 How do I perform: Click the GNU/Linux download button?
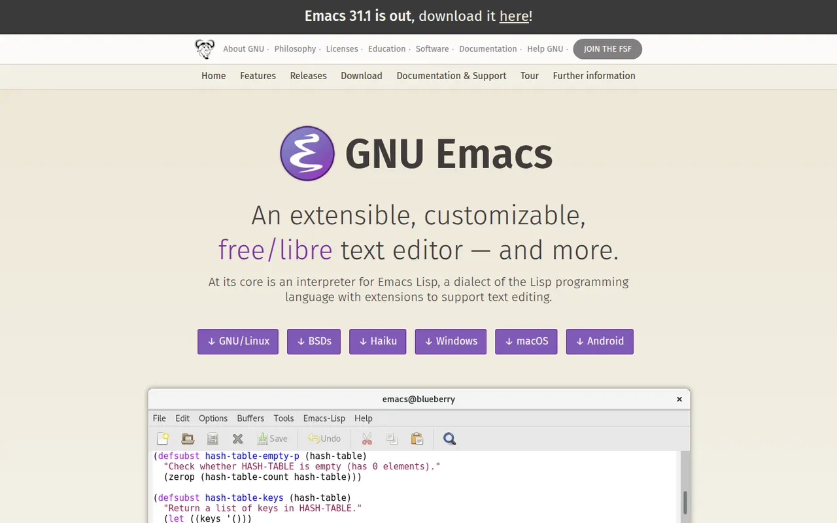pos(238,341)
